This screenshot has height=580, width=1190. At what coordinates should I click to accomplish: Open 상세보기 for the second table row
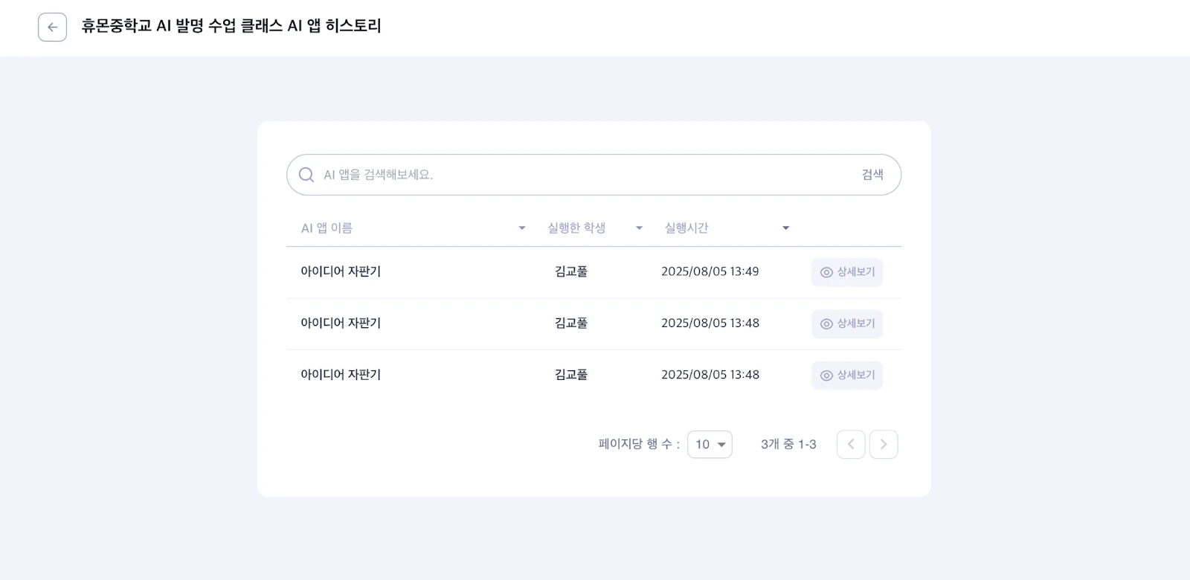tap(846, 323)
